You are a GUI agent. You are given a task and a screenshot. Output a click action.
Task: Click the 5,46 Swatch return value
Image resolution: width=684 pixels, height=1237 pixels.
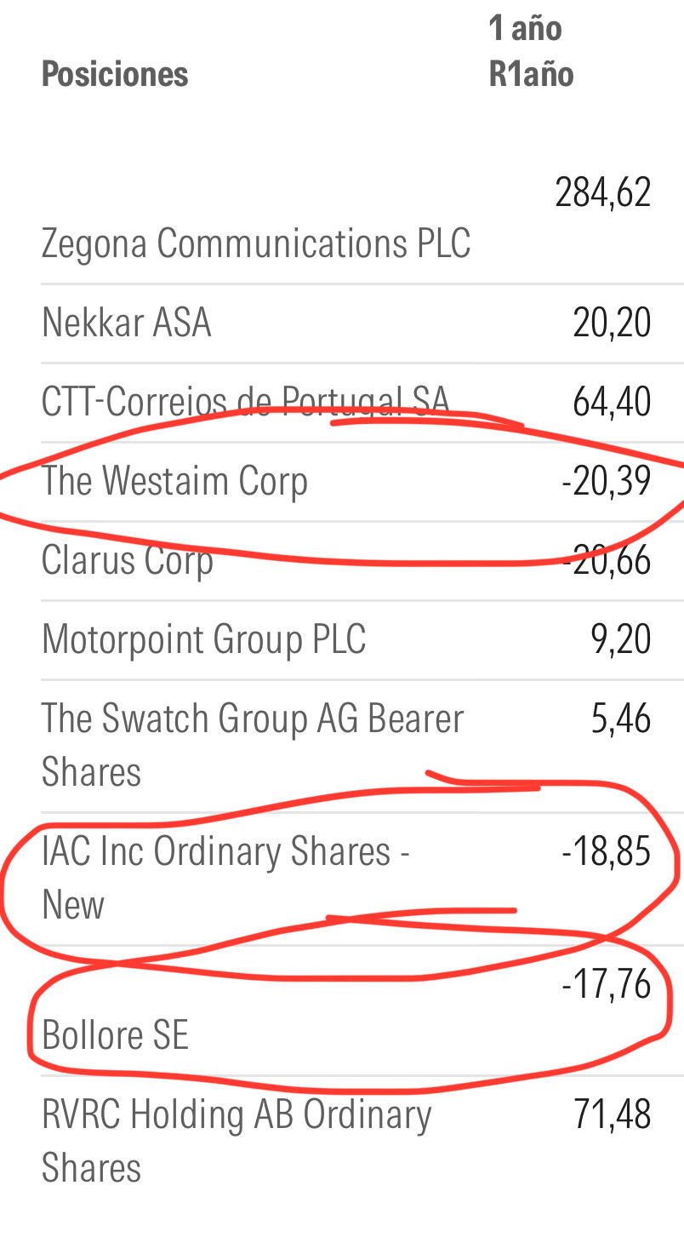[x=621, y=719]
